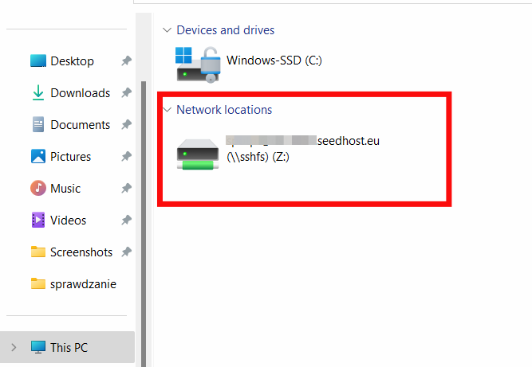Select This PC in navigation pane
The width and height of the screenshot is (532, 367).
69,347
